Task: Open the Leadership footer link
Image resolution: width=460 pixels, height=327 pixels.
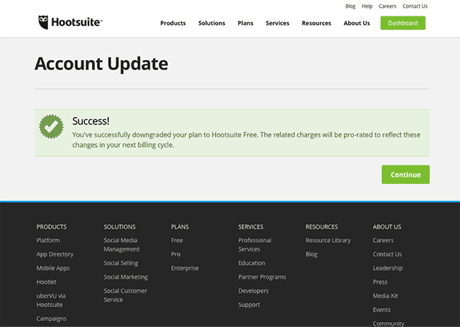Action: (388, 268)
